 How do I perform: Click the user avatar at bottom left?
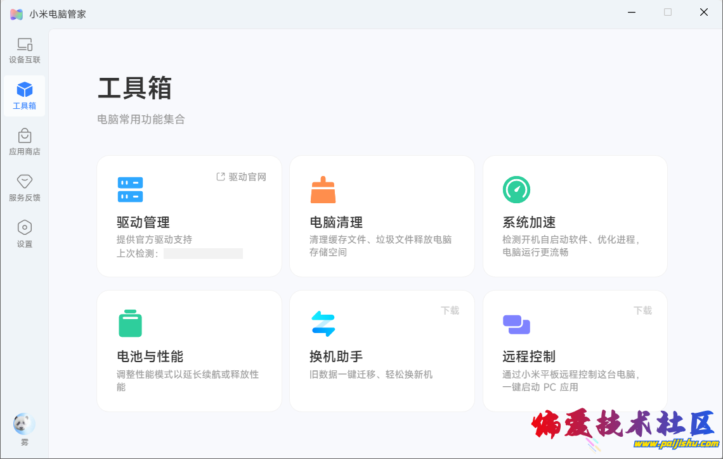pos(24,424)
